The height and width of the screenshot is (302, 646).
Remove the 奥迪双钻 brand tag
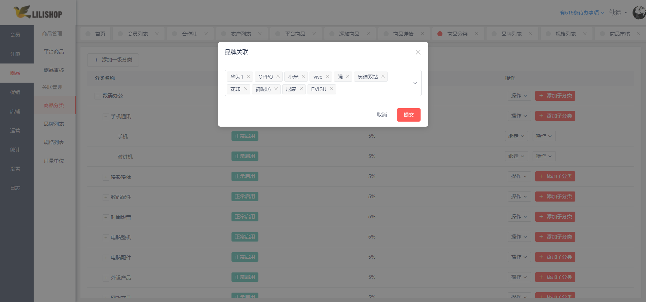coord(383,77)
